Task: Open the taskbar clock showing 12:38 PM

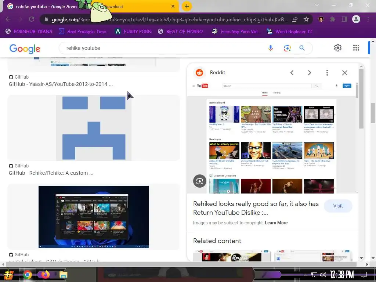Action: (342, 275)
